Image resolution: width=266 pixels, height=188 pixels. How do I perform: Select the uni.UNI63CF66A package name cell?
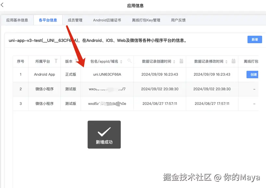click(107, 74)
